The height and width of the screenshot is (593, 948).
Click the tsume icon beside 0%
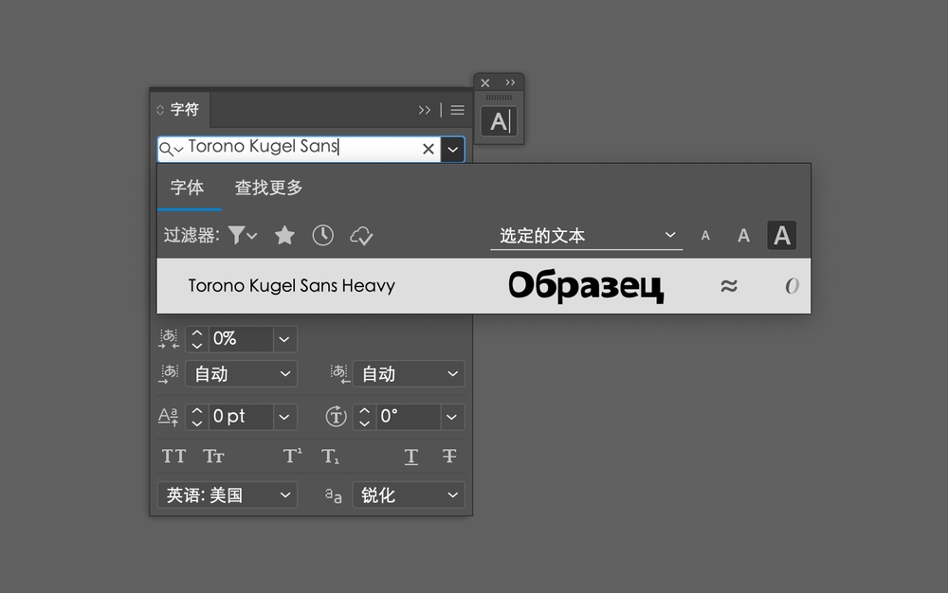click(x=169, y=339)
